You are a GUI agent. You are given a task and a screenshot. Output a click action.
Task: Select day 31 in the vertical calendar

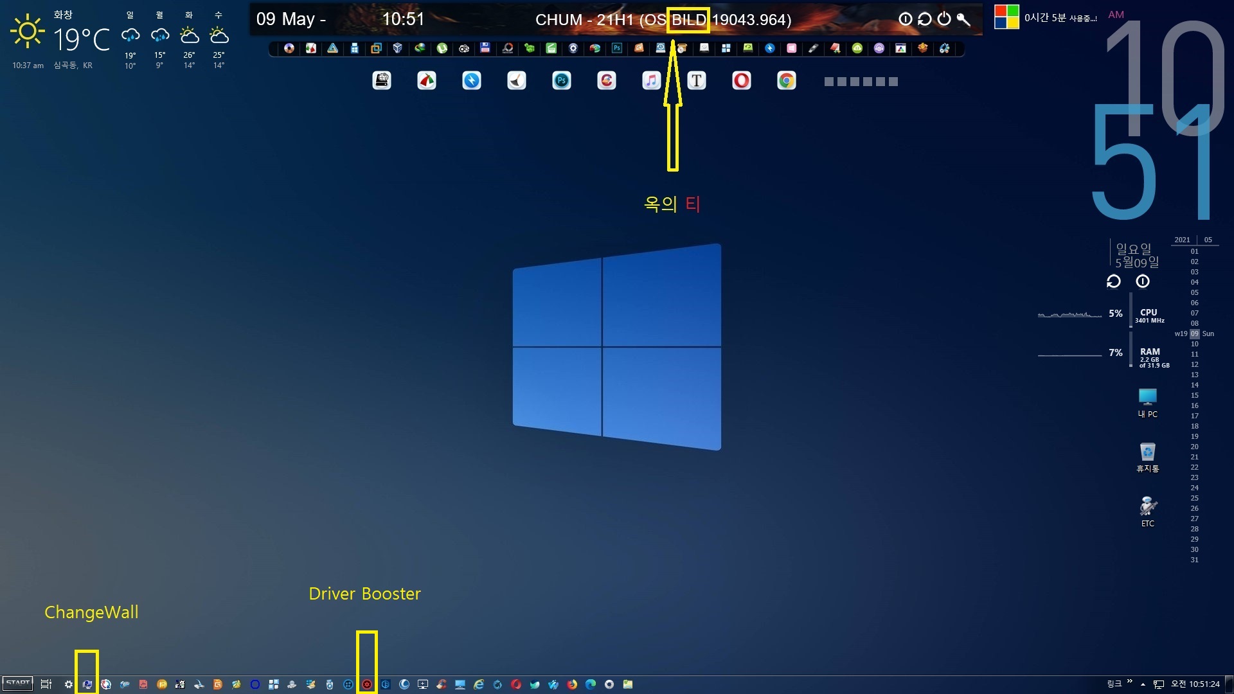click(x=1194, y=560)
